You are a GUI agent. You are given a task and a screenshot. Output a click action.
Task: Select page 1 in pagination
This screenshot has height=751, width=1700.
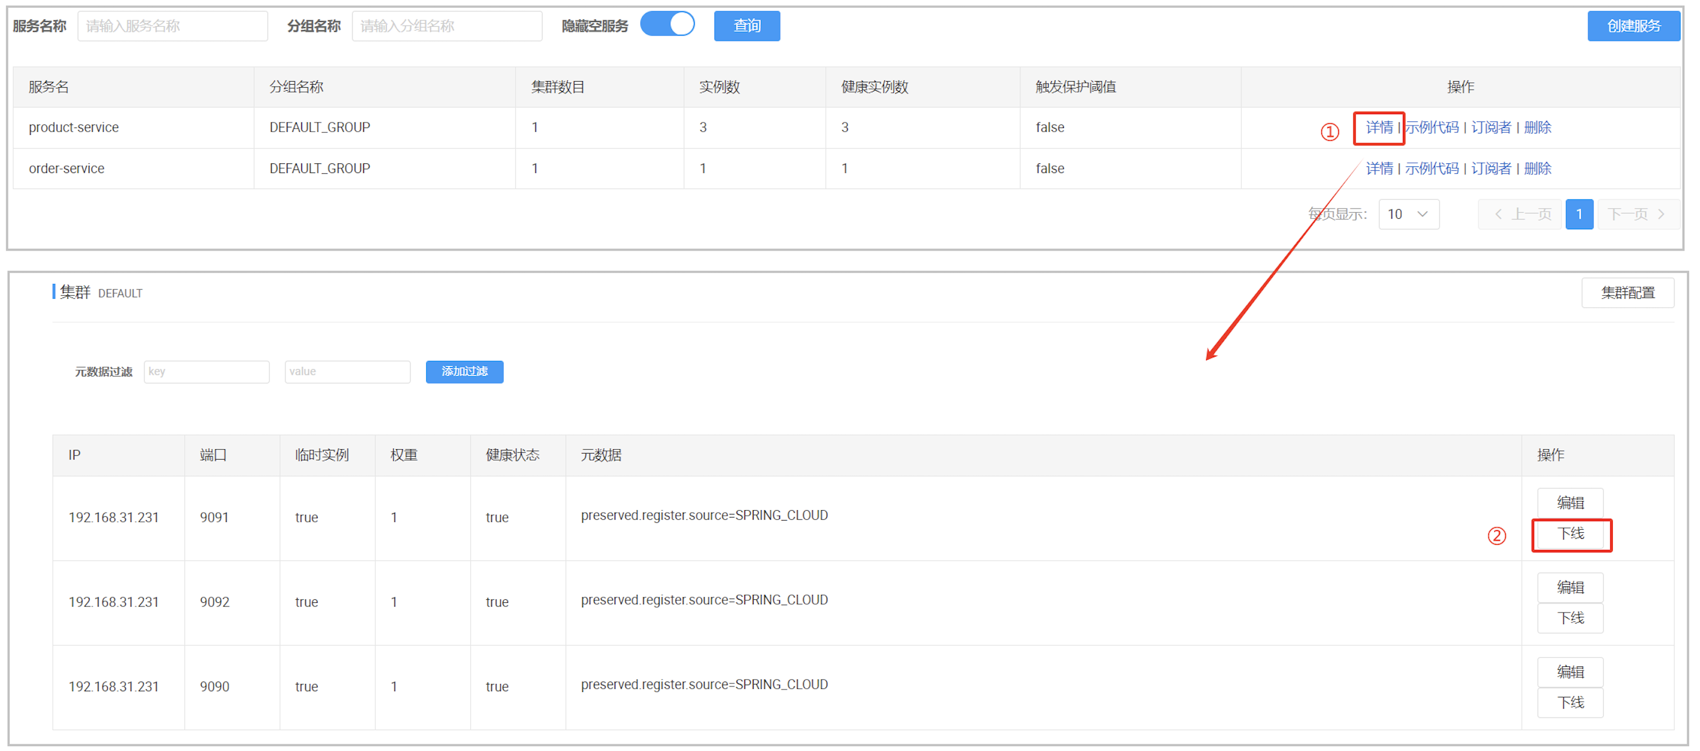[1579, 214]
